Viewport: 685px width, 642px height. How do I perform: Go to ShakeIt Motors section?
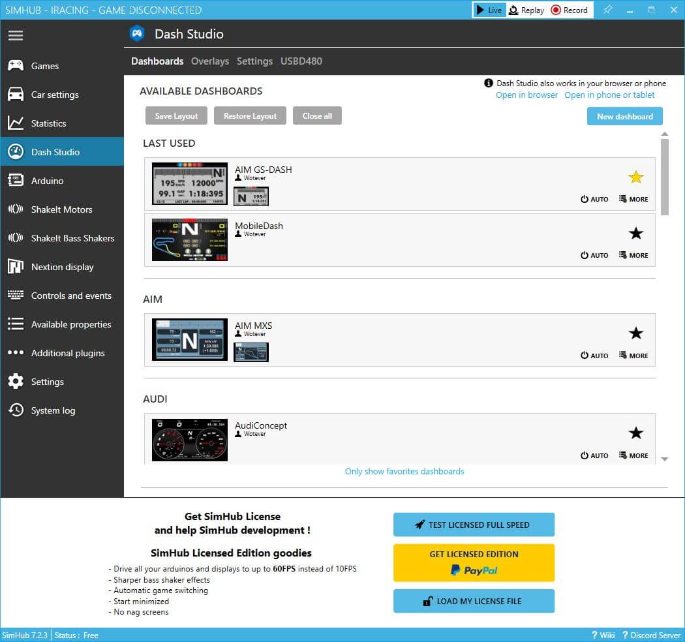pyautogui.click(x=61, y=209)
